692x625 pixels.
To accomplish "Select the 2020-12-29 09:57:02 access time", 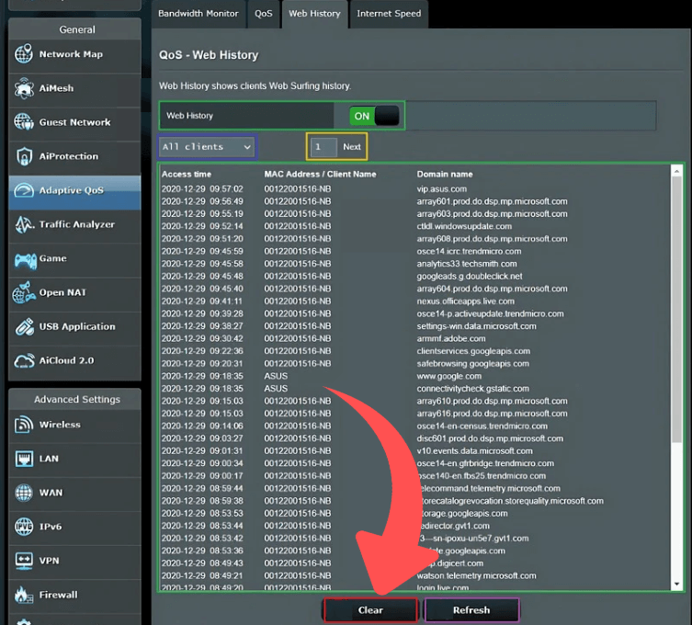I will pos(202,189).
